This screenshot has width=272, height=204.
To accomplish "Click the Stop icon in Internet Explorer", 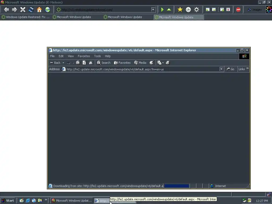I will [78, 63].
